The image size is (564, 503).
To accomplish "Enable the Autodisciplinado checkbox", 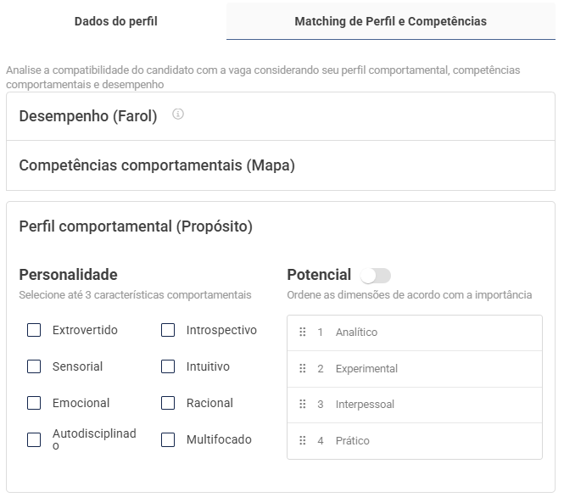I will pyautogui.click(x=34, y=440).
